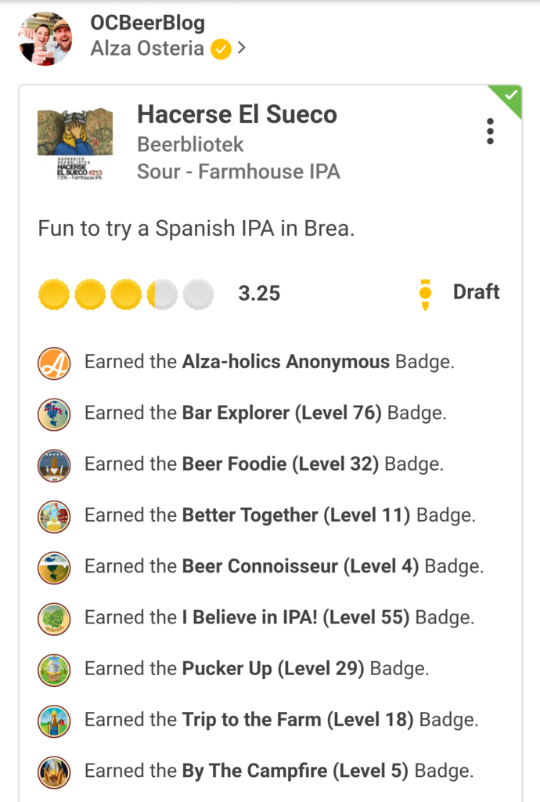This screenshot has width=540, height=802.
Task: Open the three-dot check-in options menu
Action: (490, 132)
